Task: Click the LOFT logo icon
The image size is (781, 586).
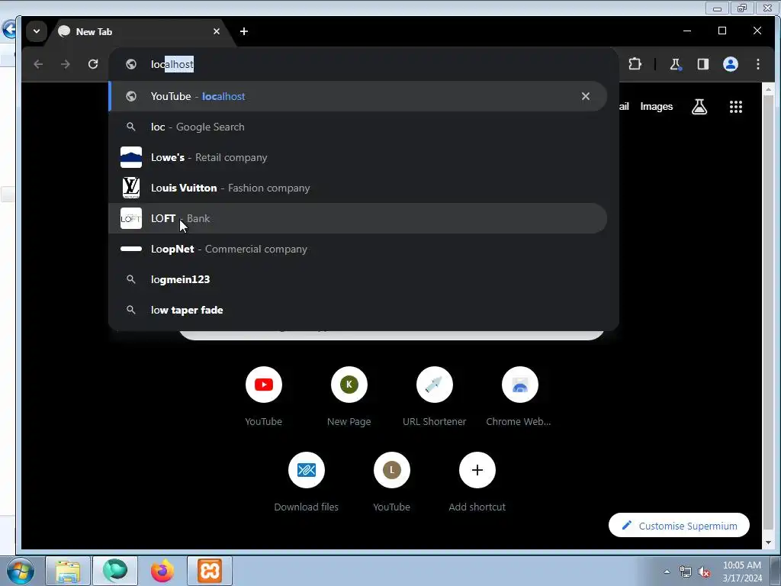Action: click(x=131, y=218)
